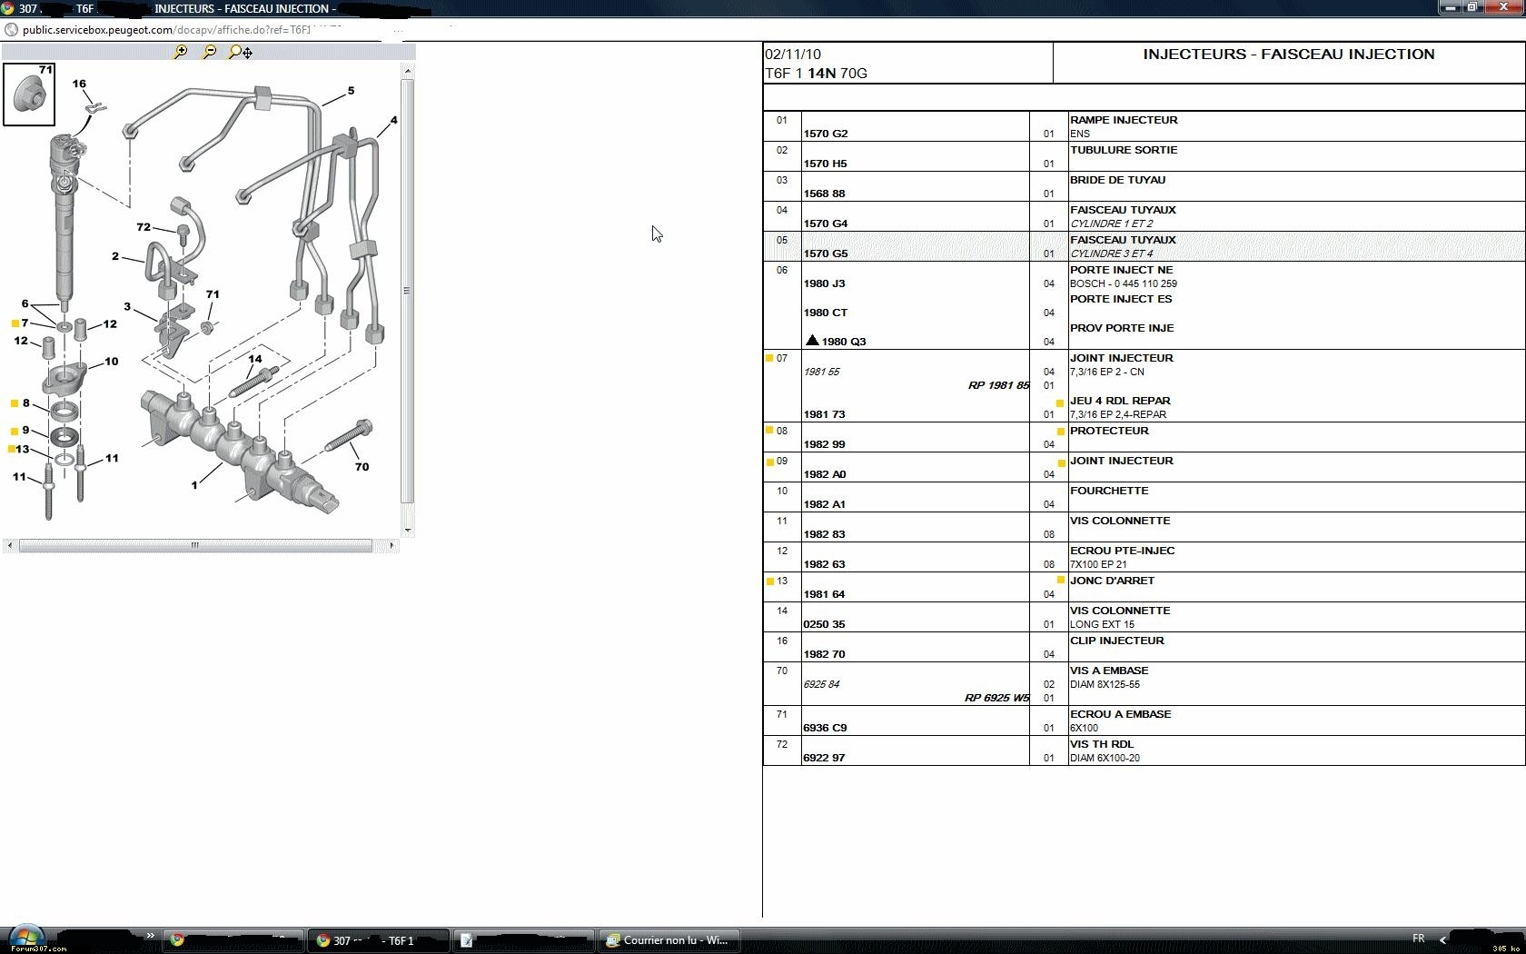Click replacement part link RP 6925 W5

(x=996, y=698)
